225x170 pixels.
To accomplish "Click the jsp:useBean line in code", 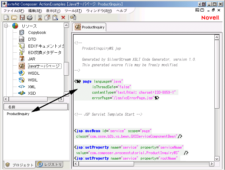I will point(113,131).
